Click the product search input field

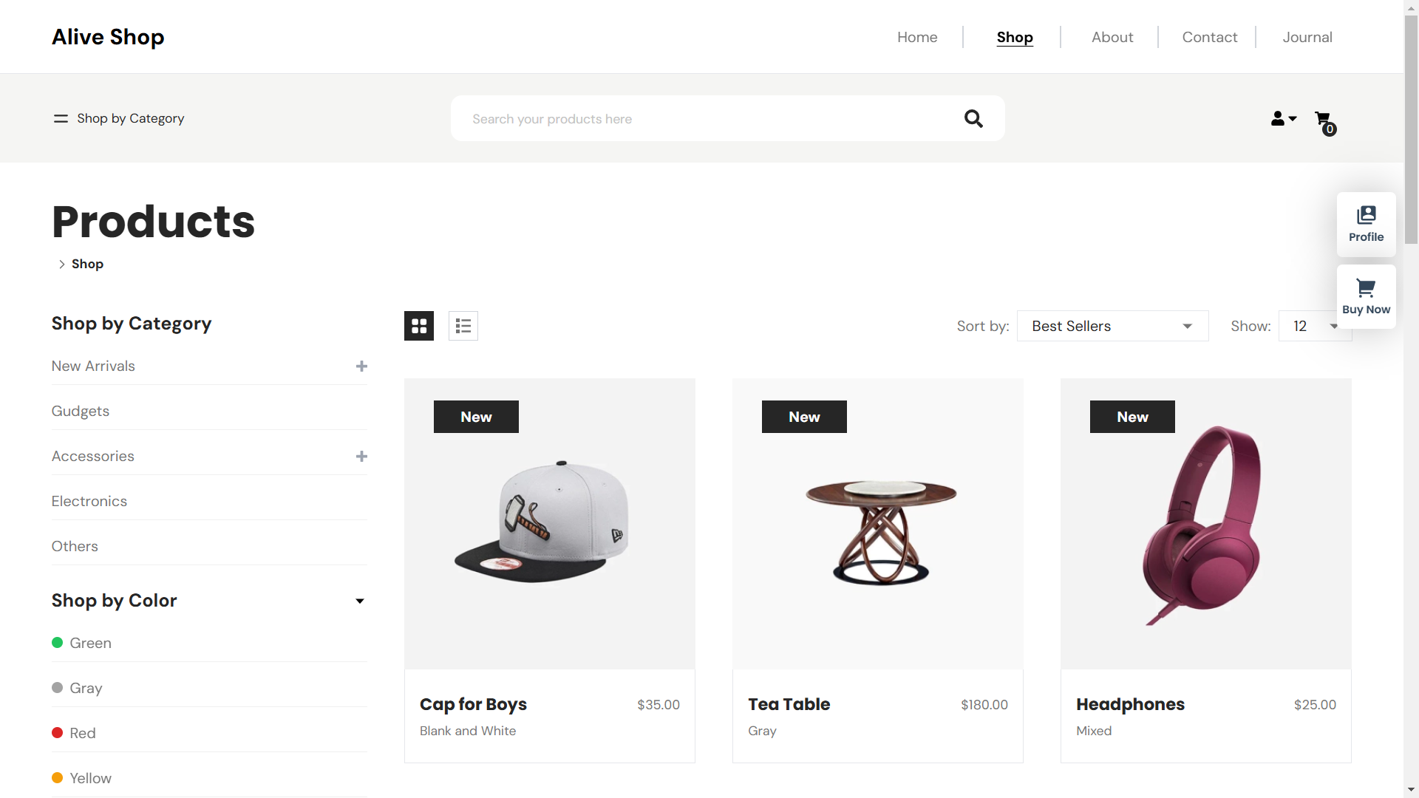click(702, 119)
